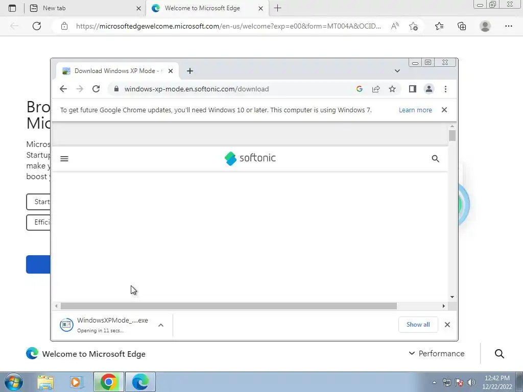Close the Welcome to Microsoft Edge tab
Screen dimensions: 523x392
pos(261,8)
